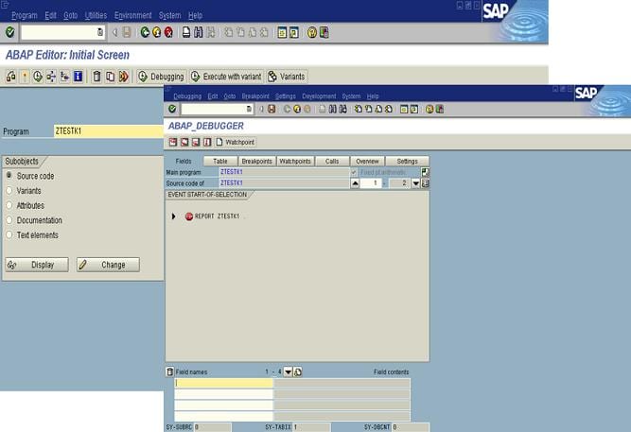The image size is (631, 432).
Task: Select the Text elements radio button
Action: [x=9, y=234]
